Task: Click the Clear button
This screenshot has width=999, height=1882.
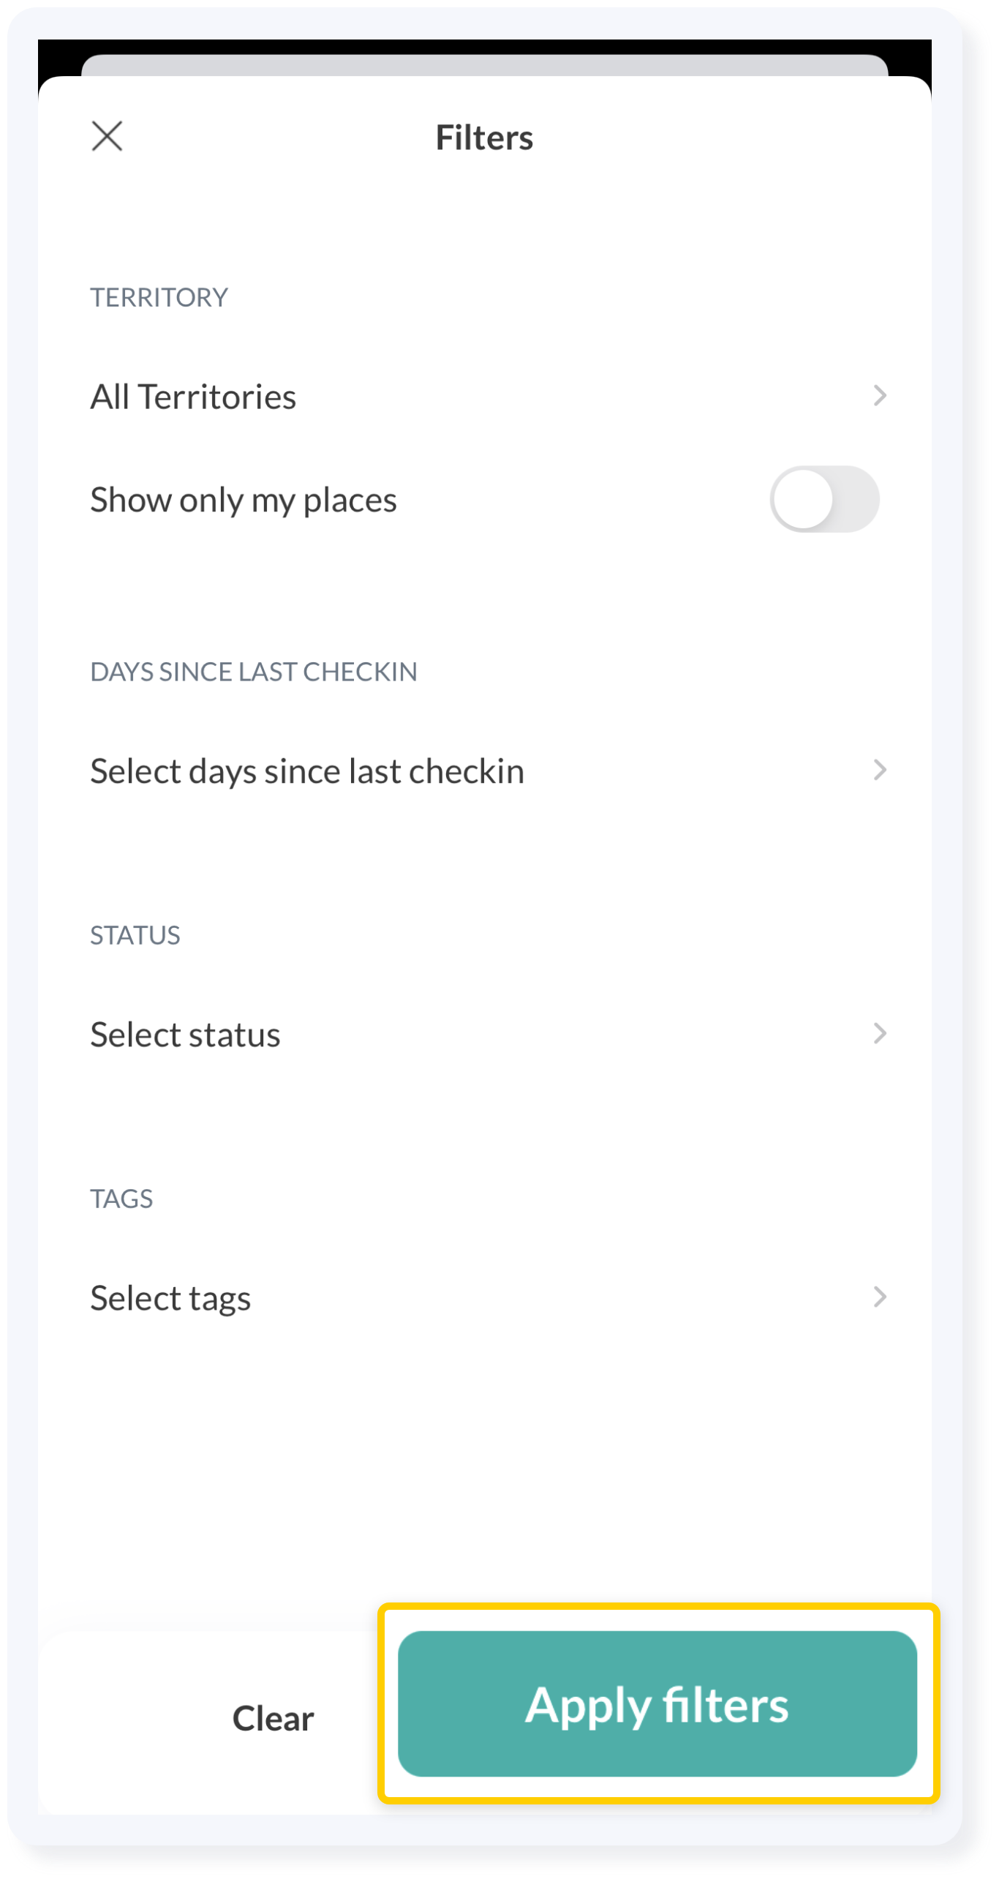Action: (273, 1719)
